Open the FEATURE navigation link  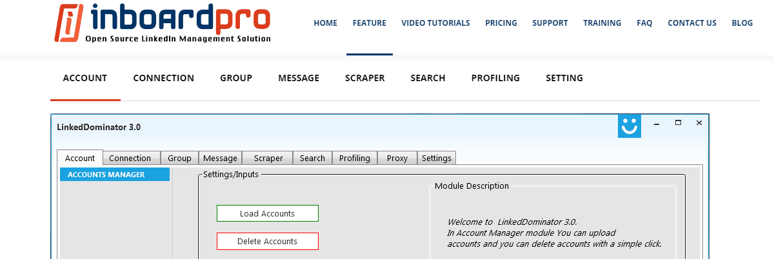[x=370, y=23]
